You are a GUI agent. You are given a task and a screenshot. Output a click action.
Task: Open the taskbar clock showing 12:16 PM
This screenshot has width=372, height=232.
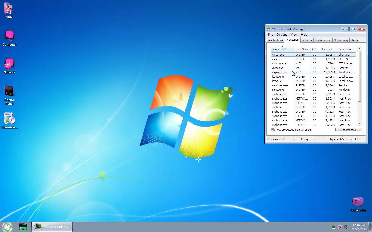(359, 227)
